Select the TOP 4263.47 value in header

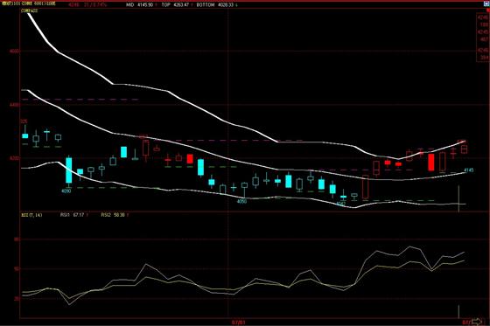(175, 4)
